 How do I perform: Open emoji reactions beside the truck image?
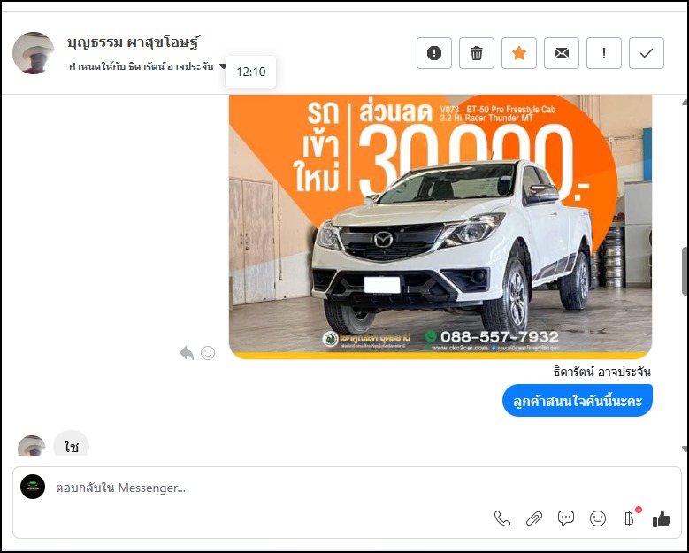(208, 353)
